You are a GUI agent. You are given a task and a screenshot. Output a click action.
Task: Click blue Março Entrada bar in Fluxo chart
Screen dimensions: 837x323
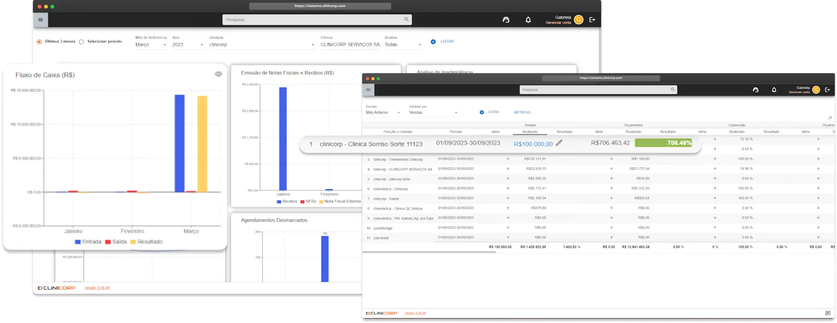[x=180, y=143]
